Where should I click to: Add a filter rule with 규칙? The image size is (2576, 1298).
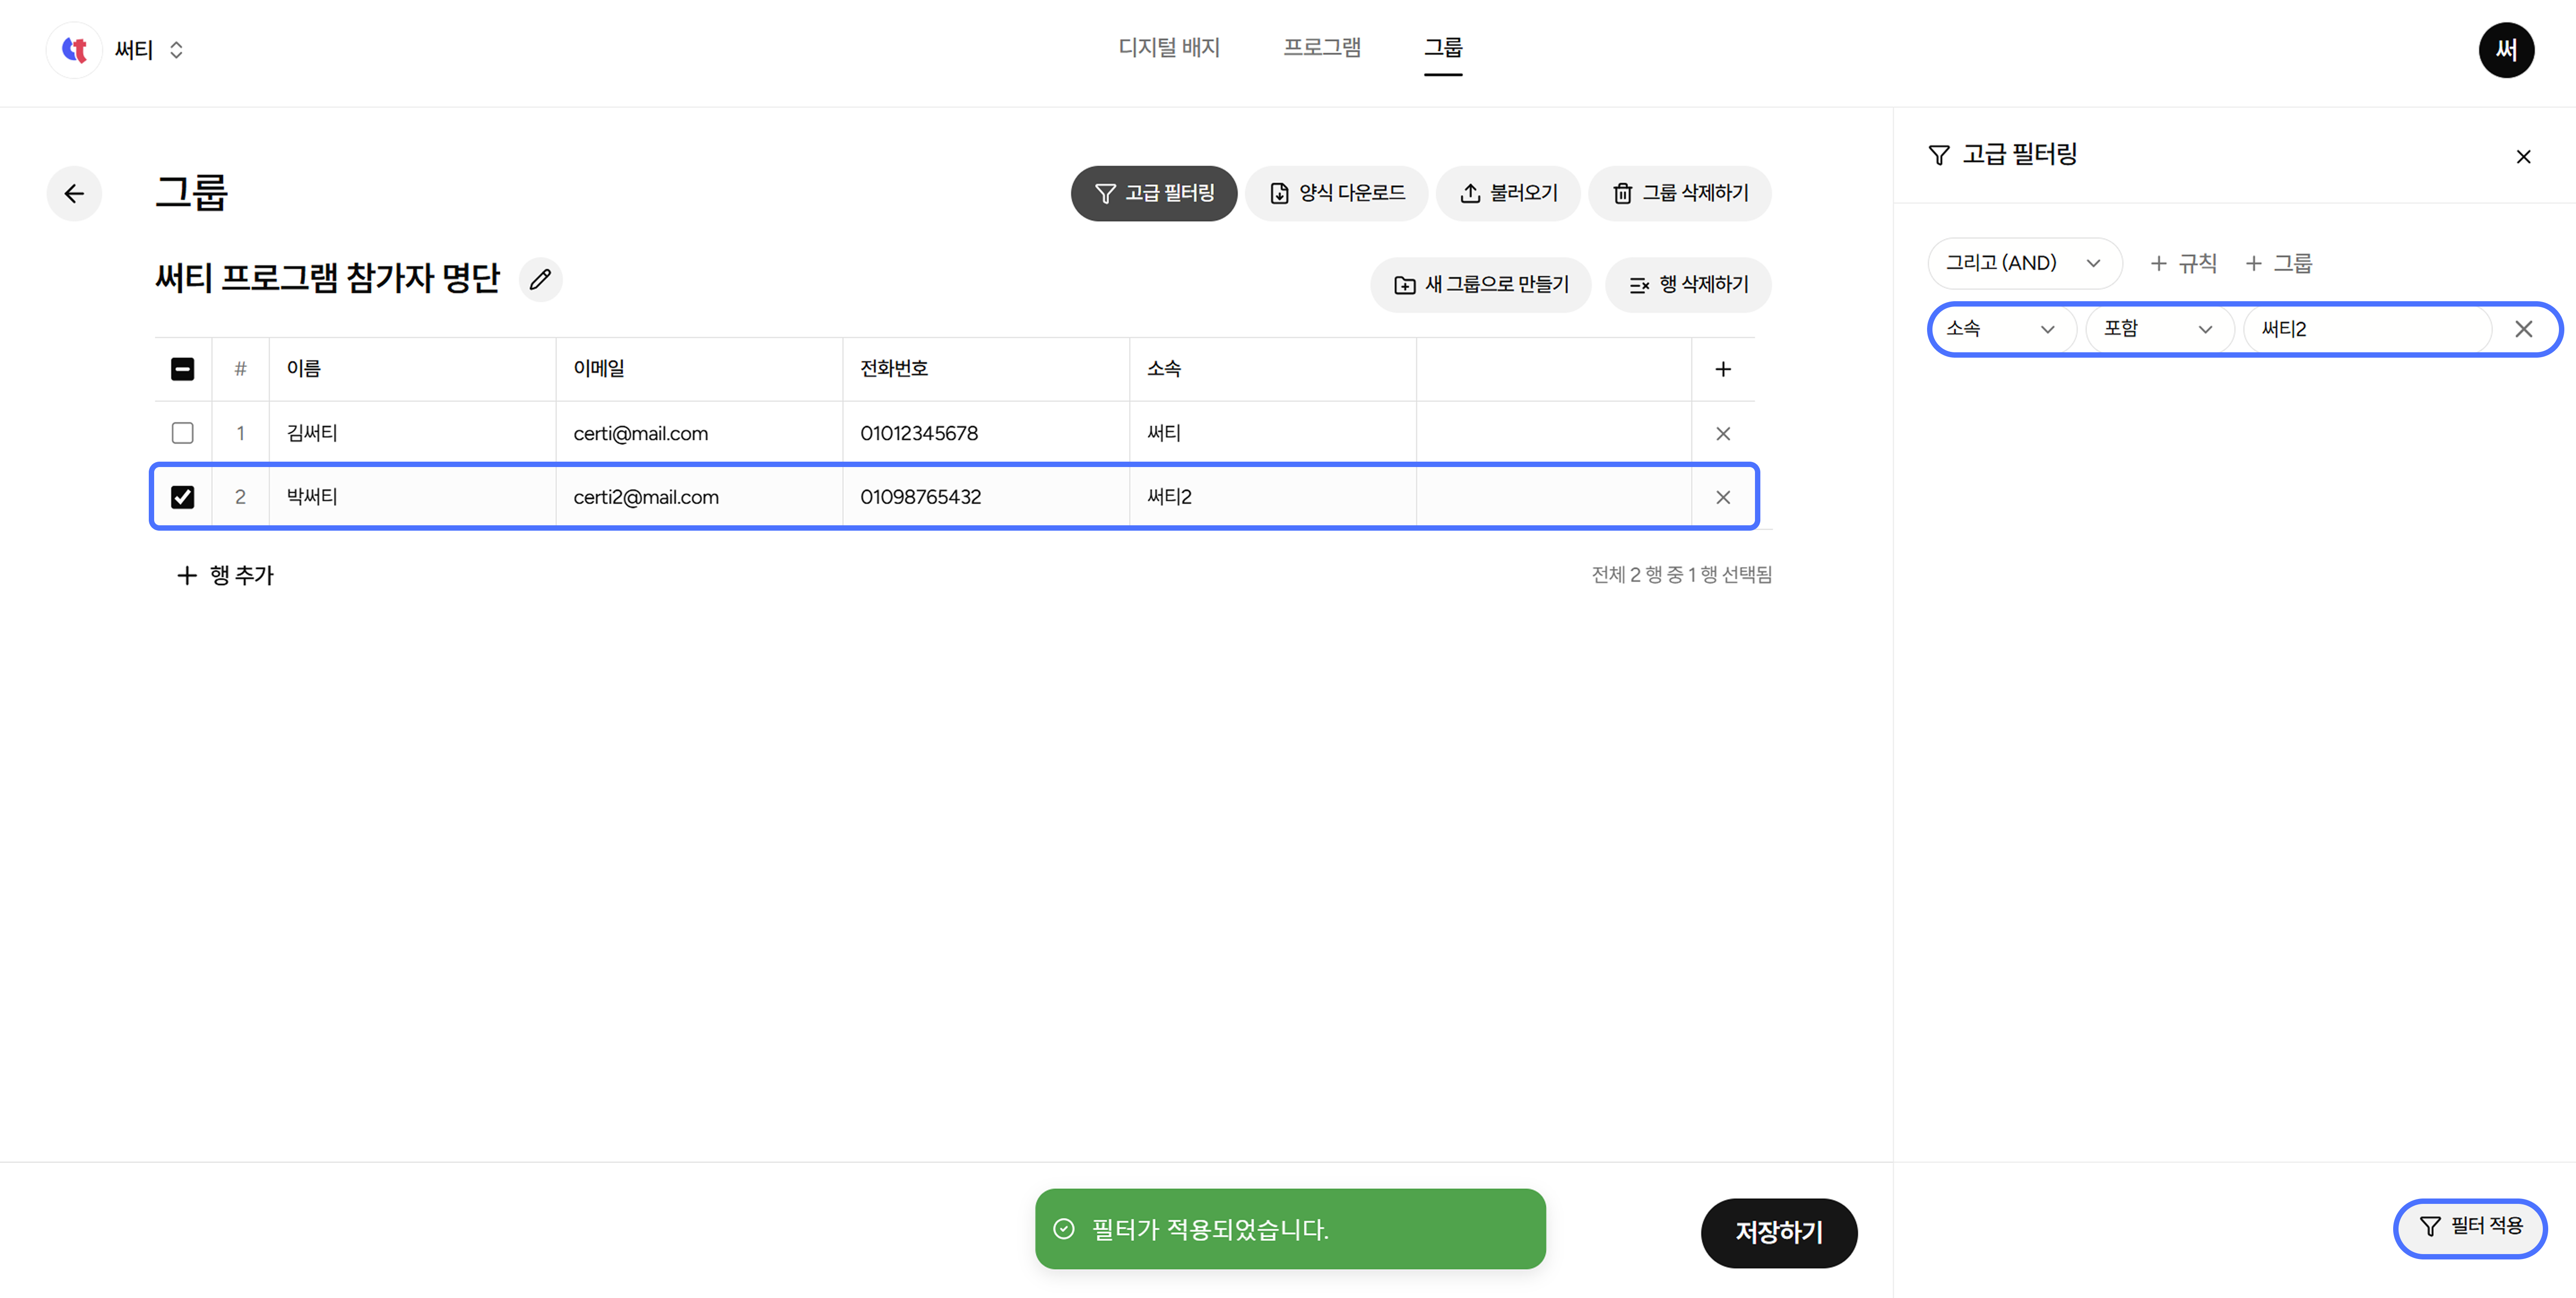2183,263
